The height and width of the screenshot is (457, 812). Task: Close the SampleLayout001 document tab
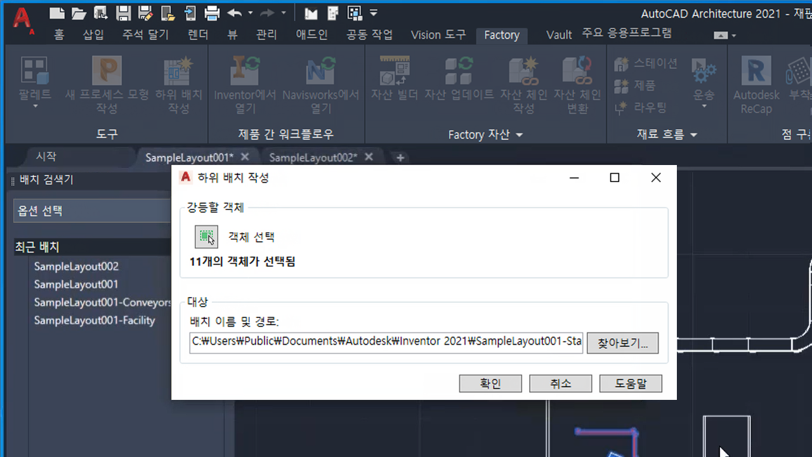pyautogui.click(x=245, y=157)
